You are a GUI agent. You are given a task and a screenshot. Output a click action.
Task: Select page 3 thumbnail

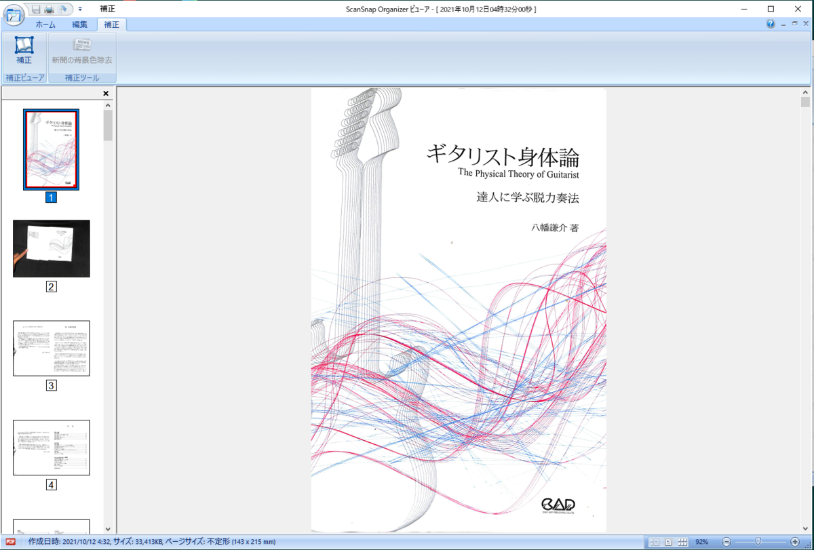(x=52, y=348)
